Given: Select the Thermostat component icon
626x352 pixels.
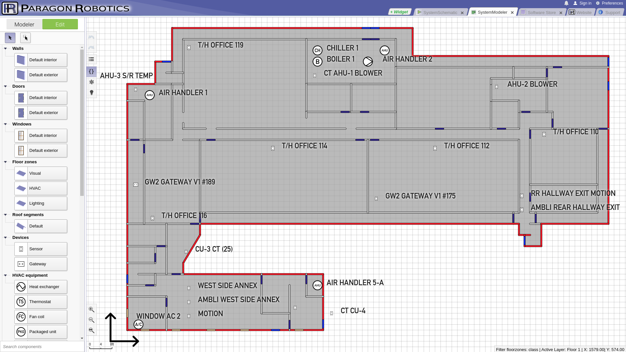Looking at the screenshot, I should pos(21,302).
